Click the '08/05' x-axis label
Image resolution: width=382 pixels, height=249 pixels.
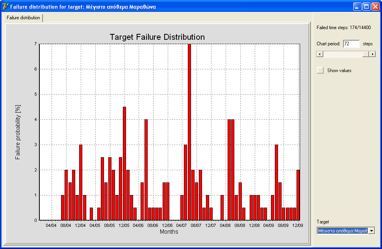(109, 225)
